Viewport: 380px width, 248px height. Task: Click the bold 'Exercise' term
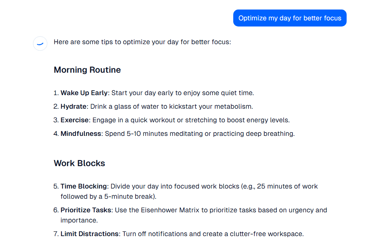[75, 120]
